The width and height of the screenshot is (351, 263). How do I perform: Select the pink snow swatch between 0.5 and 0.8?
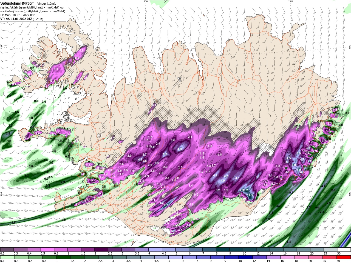[47, 250]
